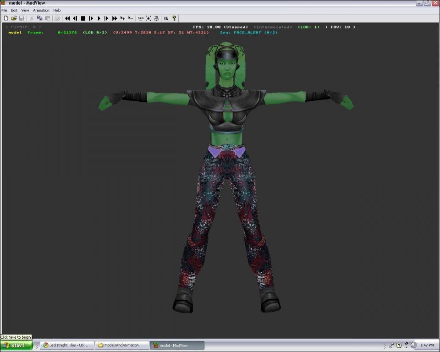This screenshot has width=440, height=352.
Task: Click the Copy toolbar icon
Action: pyautogui.click(x=39, y=18)
